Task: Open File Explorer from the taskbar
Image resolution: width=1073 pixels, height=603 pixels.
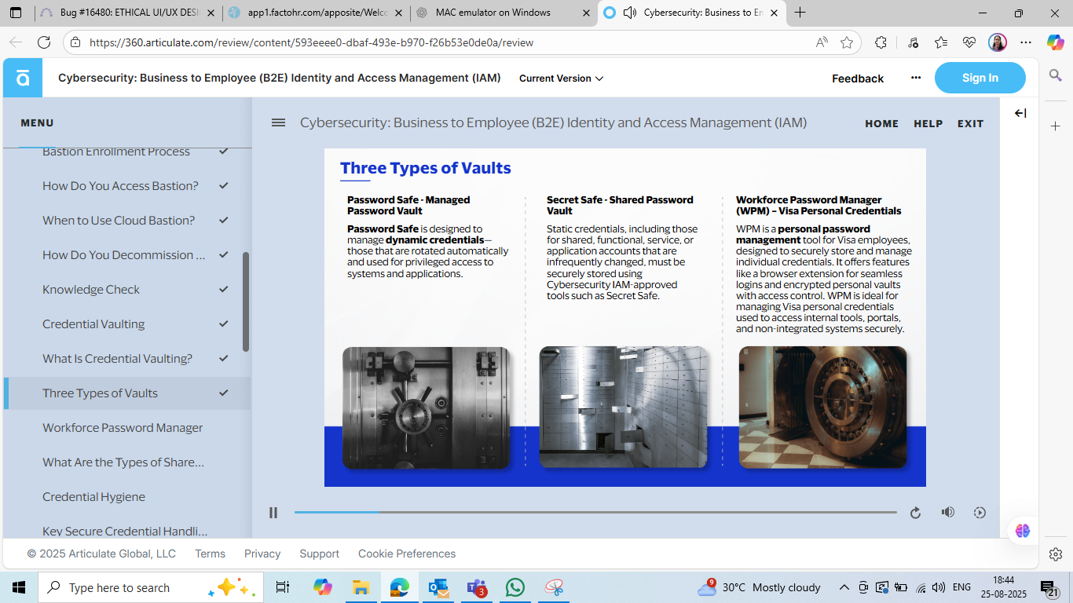Action: 361,587
